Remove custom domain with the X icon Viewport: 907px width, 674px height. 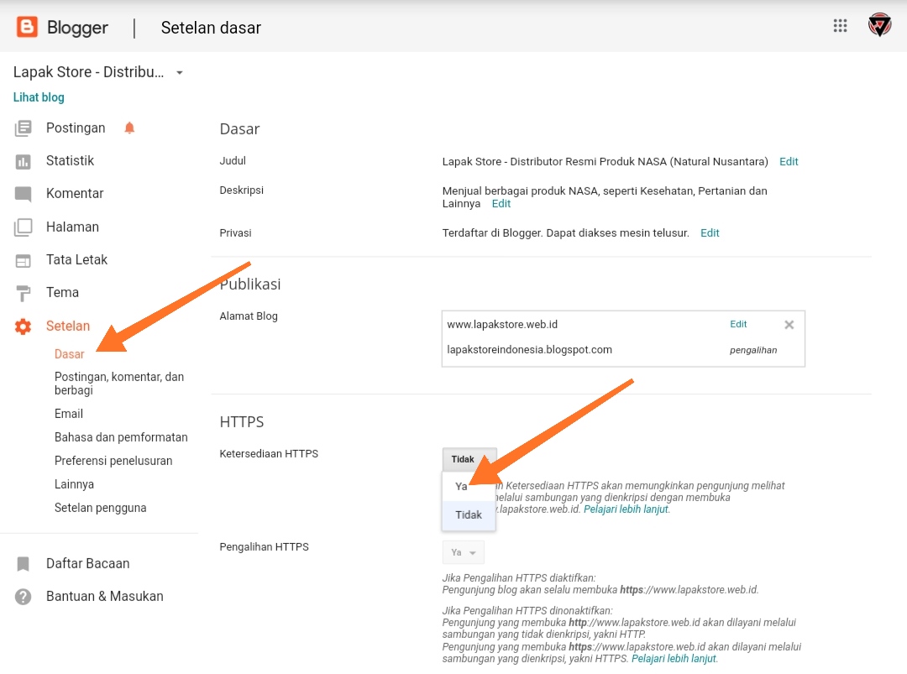[789, 325]
